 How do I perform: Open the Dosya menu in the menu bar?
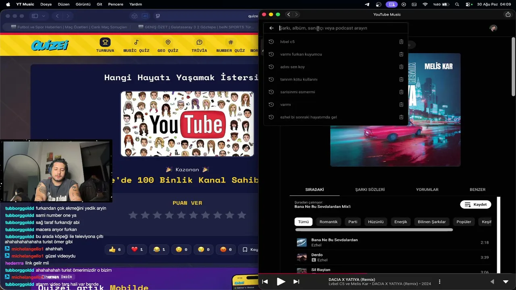[x=46, y=4]
